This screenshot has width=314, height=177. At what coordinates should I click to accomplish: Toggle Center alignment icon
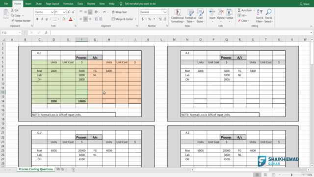click(x=85, y=19)
